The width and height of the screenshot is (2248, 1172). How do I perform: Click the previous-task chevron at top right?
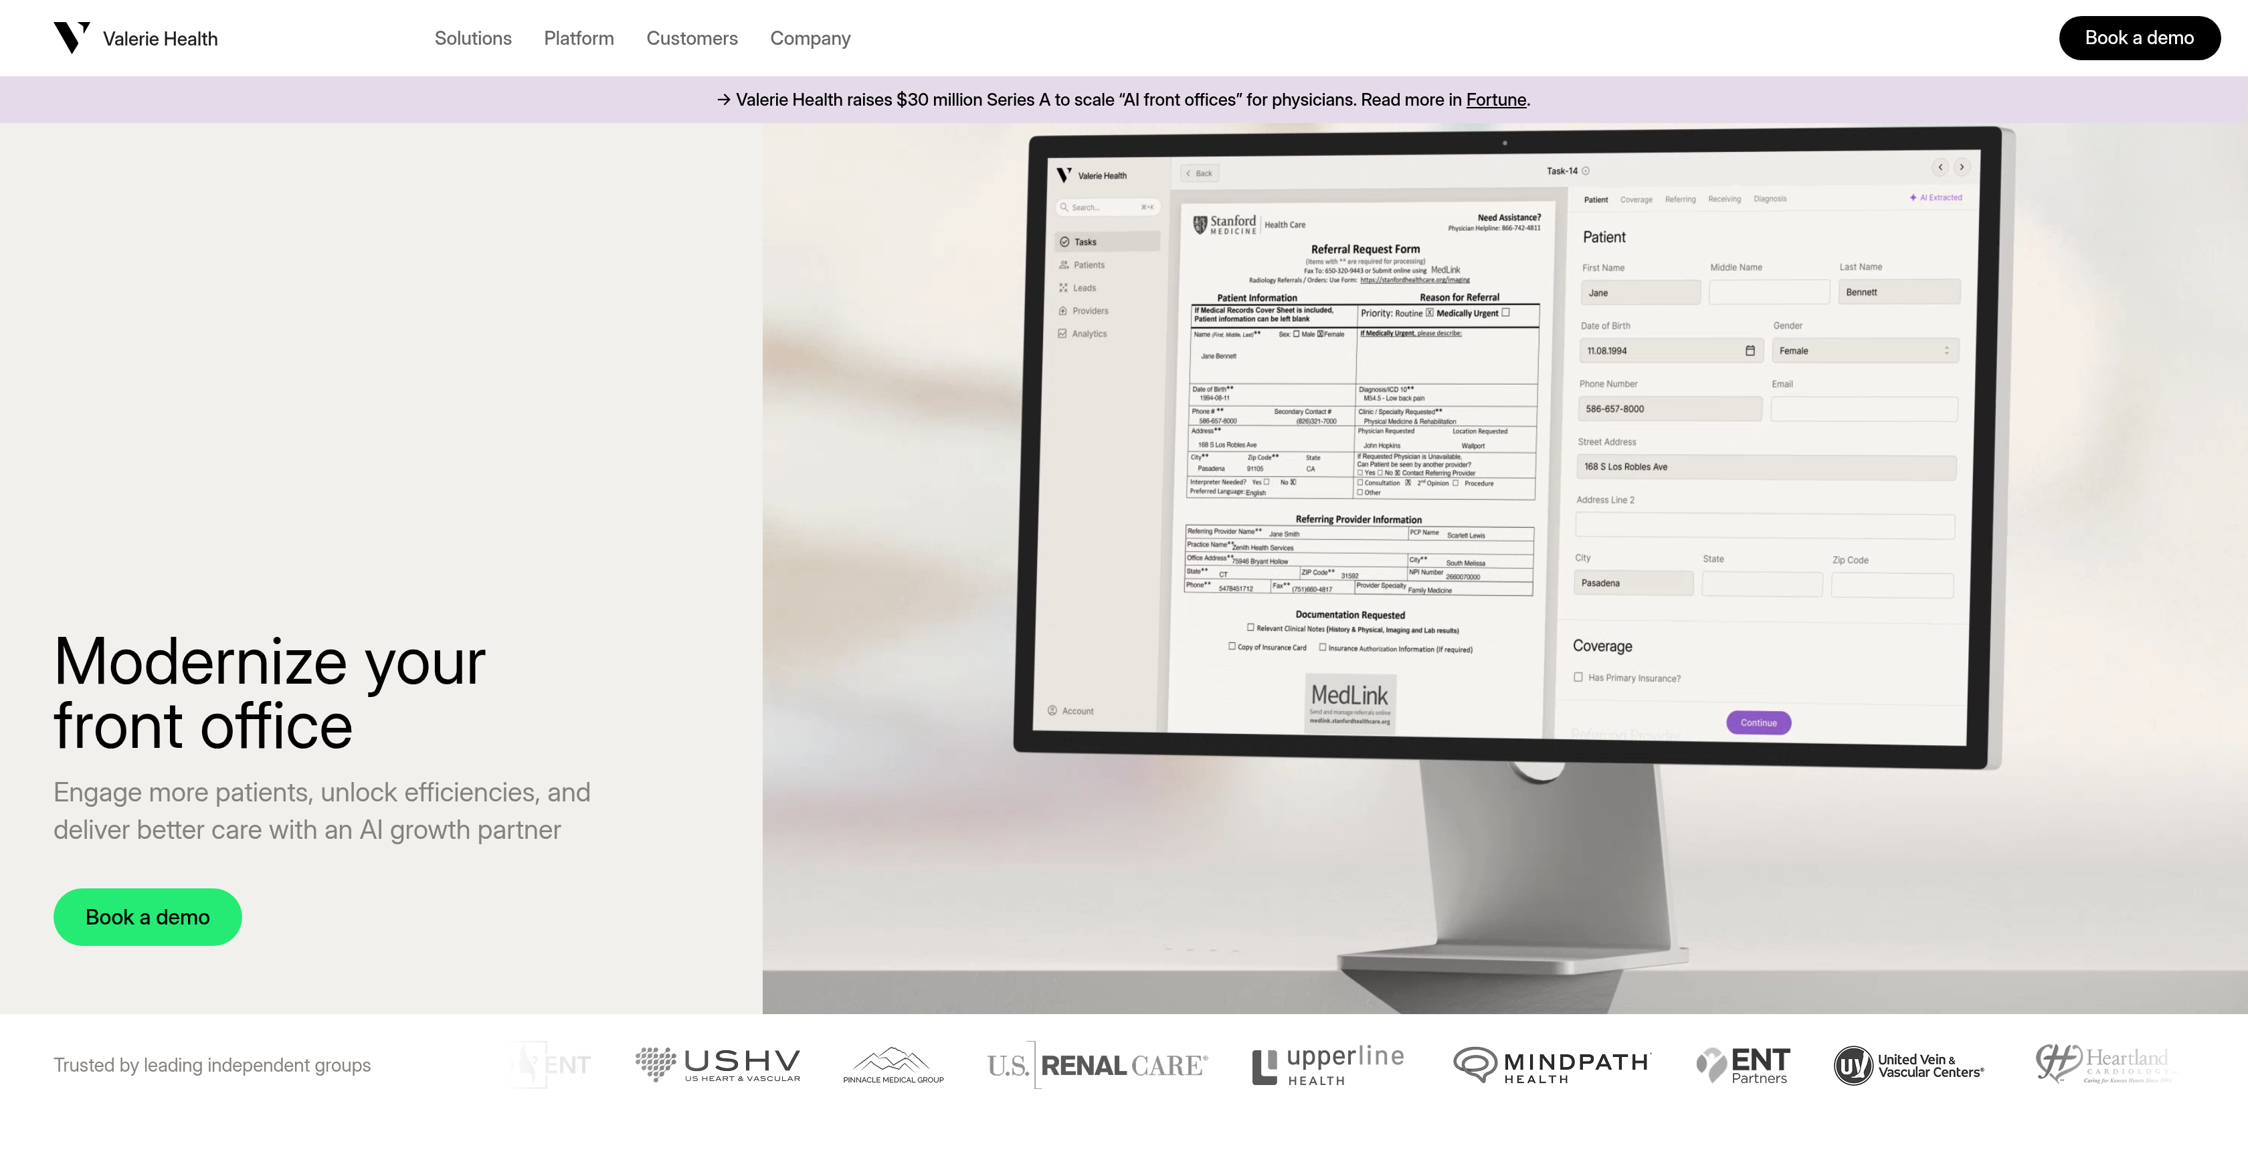click(1940, 167)
